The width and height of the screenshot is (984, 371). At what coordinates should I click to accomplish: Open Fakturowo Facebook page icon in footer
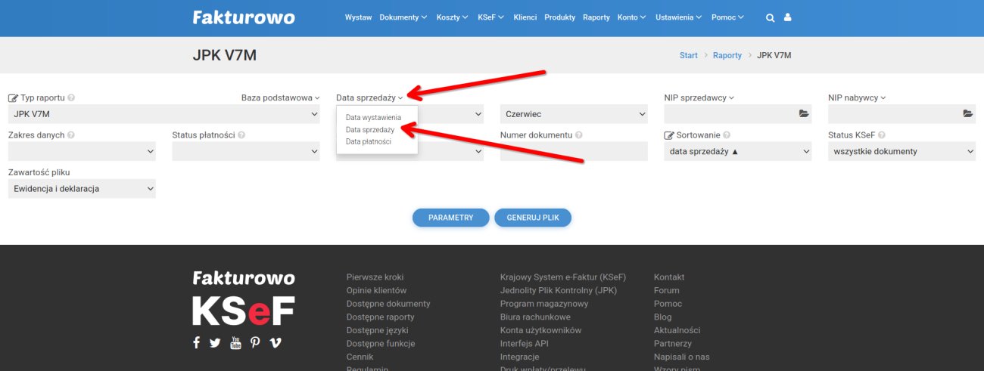(x=196, y=342)
